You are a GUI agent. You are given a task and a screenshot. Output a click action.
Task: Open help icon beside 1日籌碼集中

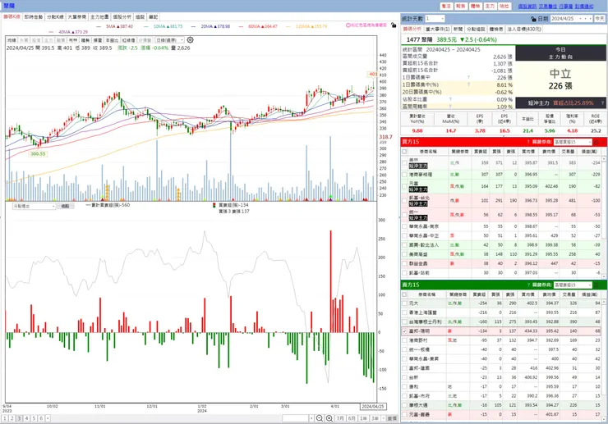point(468,77)
